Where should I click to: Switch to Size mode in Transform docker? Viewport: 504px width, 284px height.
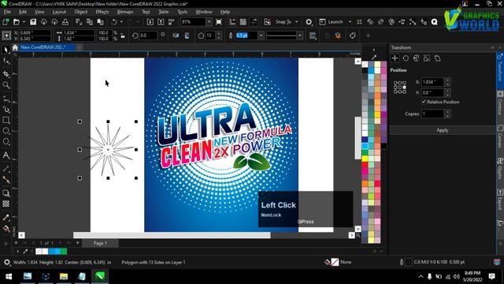[x=427, y=58]
